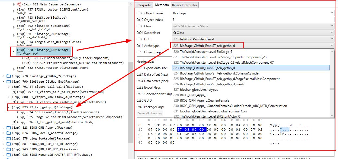The width and height of the screenshot is (338, 159).
Task: Open the Object name dropdown showing BioStage
Action: point(253,13)
